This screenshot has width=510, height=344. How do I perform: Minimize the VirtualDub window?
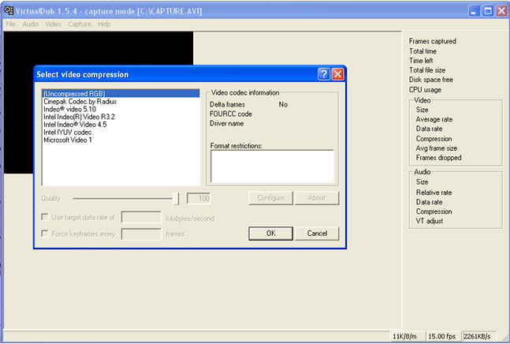point(474,11)
